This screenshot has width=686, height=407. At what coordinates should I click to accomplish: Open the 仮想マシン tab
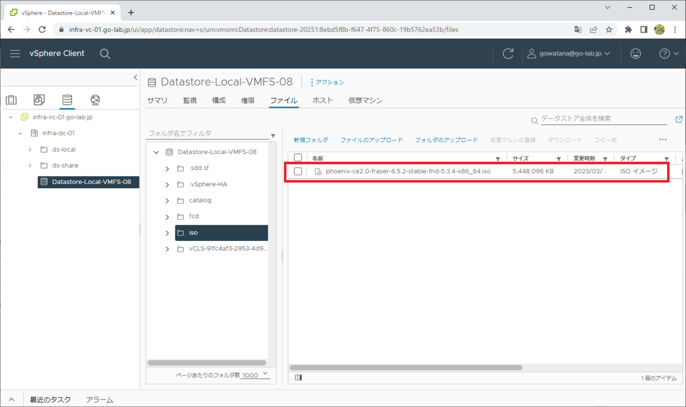(365, 100)
